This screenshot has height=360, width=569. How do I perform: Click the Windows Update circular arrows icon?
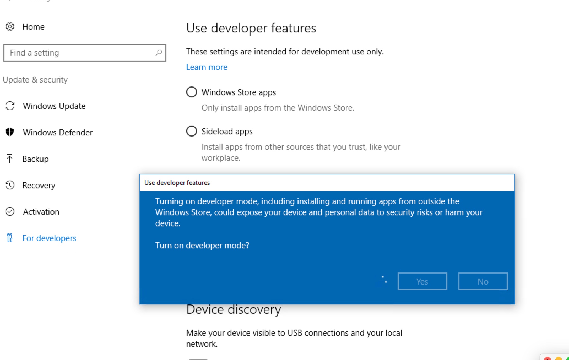[x=10, y=106]
